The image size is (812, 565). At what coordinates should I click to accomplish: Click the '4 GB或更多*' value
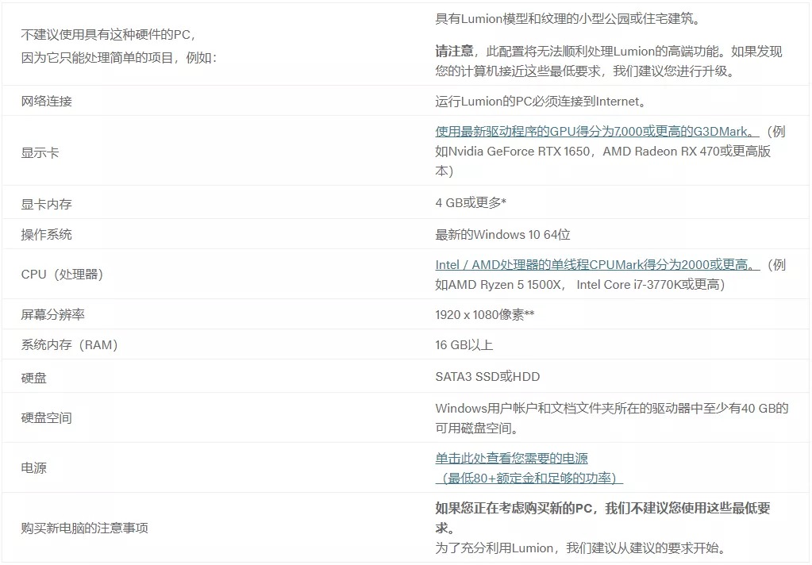[471, 202]
